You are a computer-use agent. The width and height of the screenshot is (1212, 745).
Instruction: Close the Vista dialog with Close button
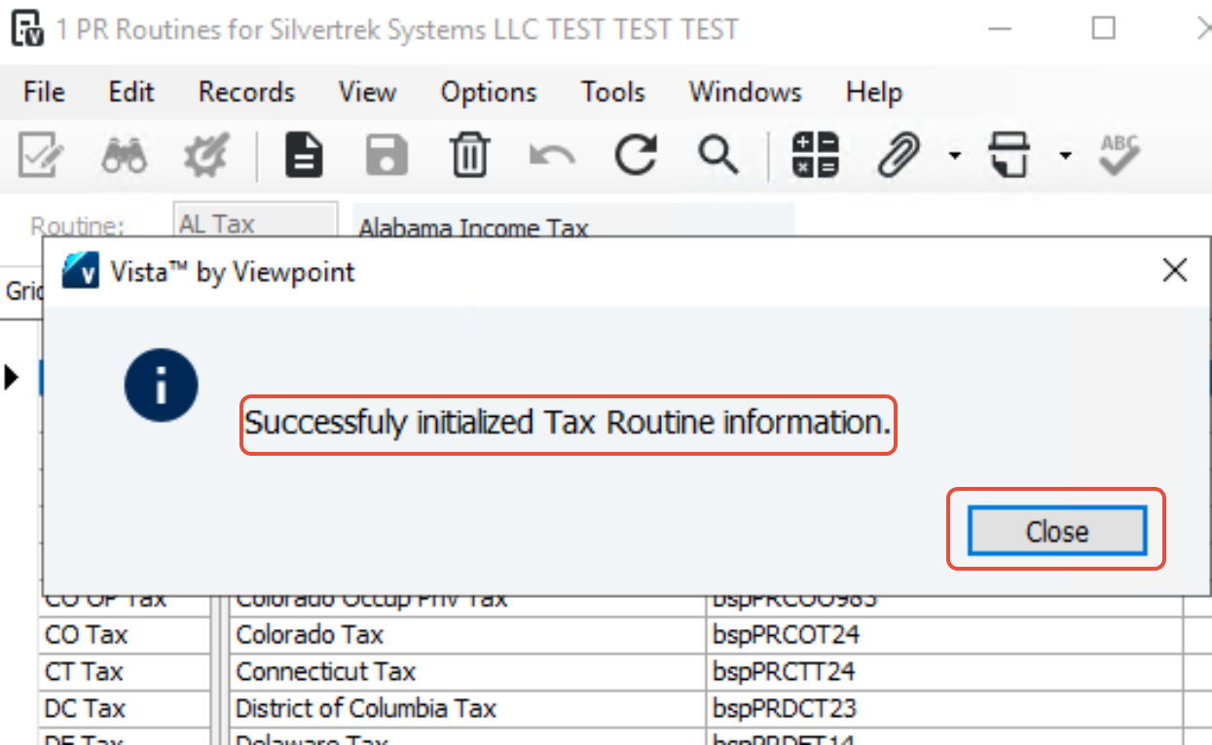[x=1057, y=532]
